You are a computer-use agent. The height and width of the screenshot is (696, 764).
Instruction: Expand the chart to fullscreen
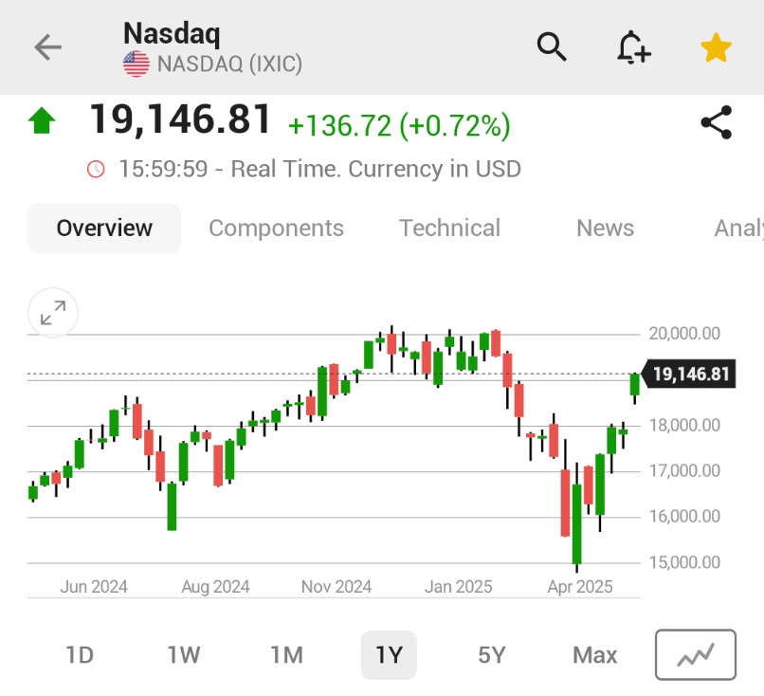pyautogui.click(x=53, y=313)
